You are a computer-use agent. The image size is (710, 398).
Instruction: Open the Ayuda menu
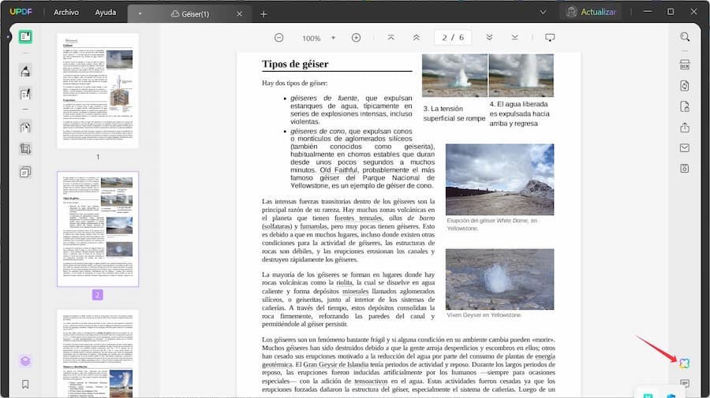coord(106,12)
